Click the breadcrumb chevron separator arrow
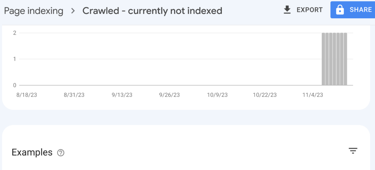 coord(73,11)
